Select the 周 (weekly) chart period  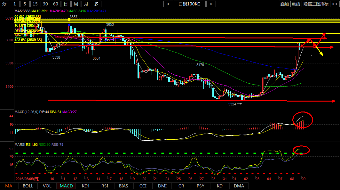(76, 4)
